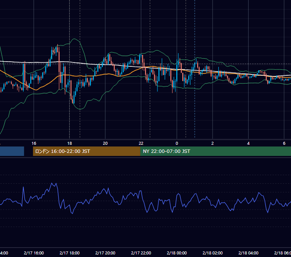This screenshot has width=291, height=257.
Task: Click the 2/17 20:00 date label
Action: pos(105,253)
